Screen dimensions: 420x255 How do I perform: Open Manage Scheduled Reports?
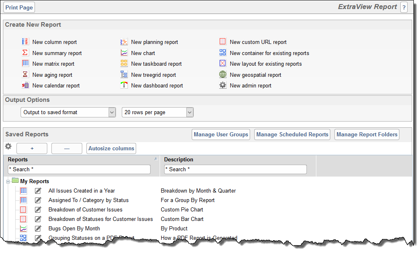(x=292, y=134)
